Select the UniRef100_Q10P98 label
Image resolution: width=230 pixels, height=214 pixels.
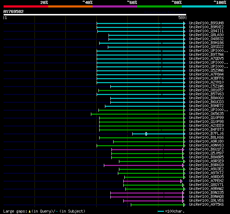[x=206, y=122]
